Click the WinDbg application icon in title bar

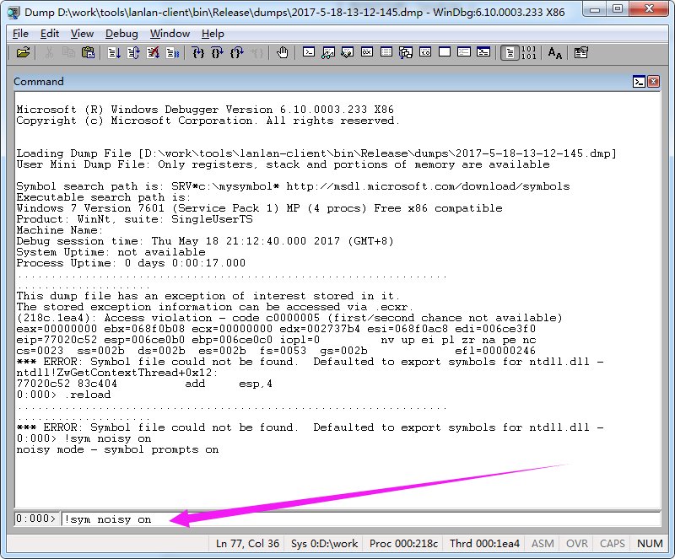click(x=13, y=13)
